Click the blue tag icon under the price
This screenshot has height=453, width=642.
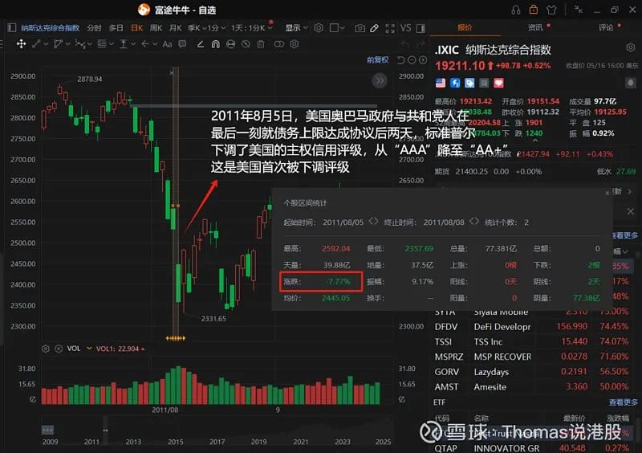click(x=469, y=84)
